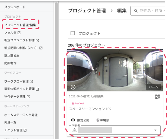Click プロジェクト管理 breadcrumb title
Viewport: 167px width, 139px height.
click(87, 11)
